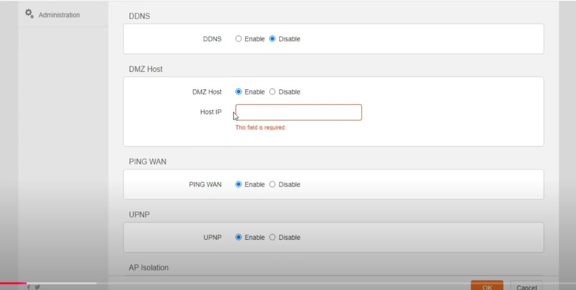Disable the DMZ Host

click(272, 92)
